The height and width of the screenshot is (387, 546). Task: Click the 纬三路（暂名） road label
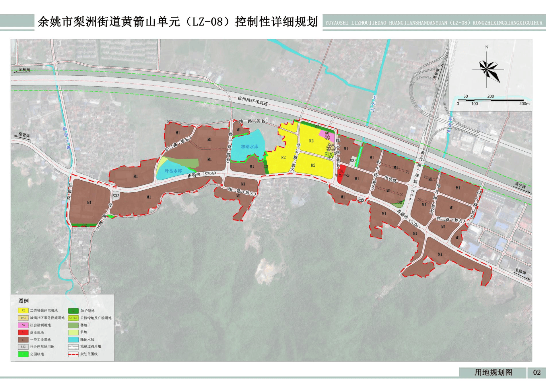click(450, 220)
